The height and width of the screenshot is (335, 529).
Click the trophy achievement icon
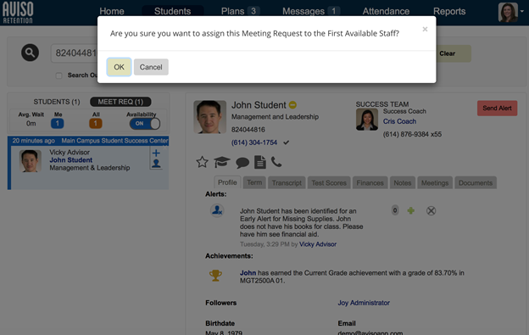coord(215,276)
